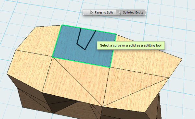Click the right segment of the V-shaped curve
The image size is (195, 119).
coord(90,40)
